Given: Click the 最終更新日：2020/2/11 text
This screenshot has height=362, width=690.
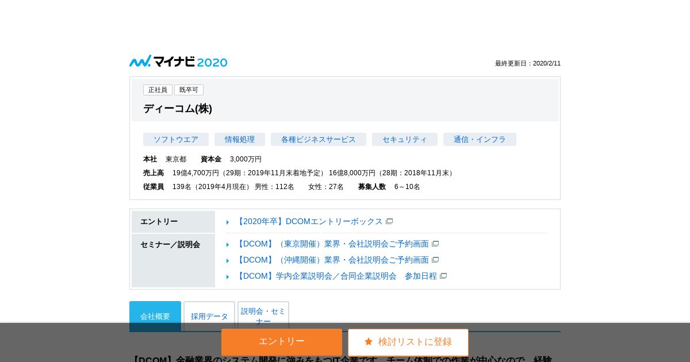Looking at the screenshot, I should (528, 63).
